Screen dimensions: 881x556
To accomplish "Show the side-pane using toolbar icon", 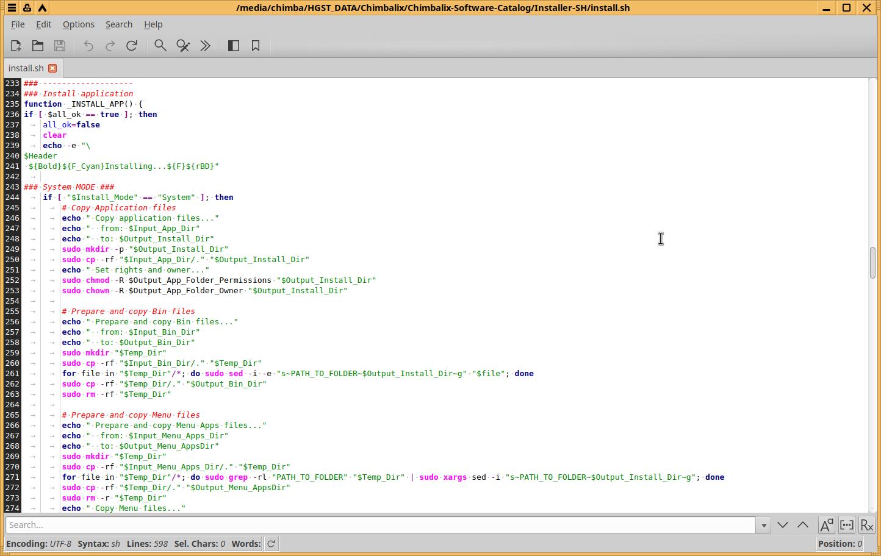I will [234, 46].
